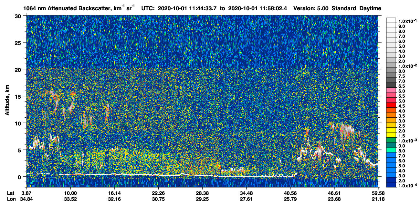Click the altitude tick label '15'

coord(19,96)
